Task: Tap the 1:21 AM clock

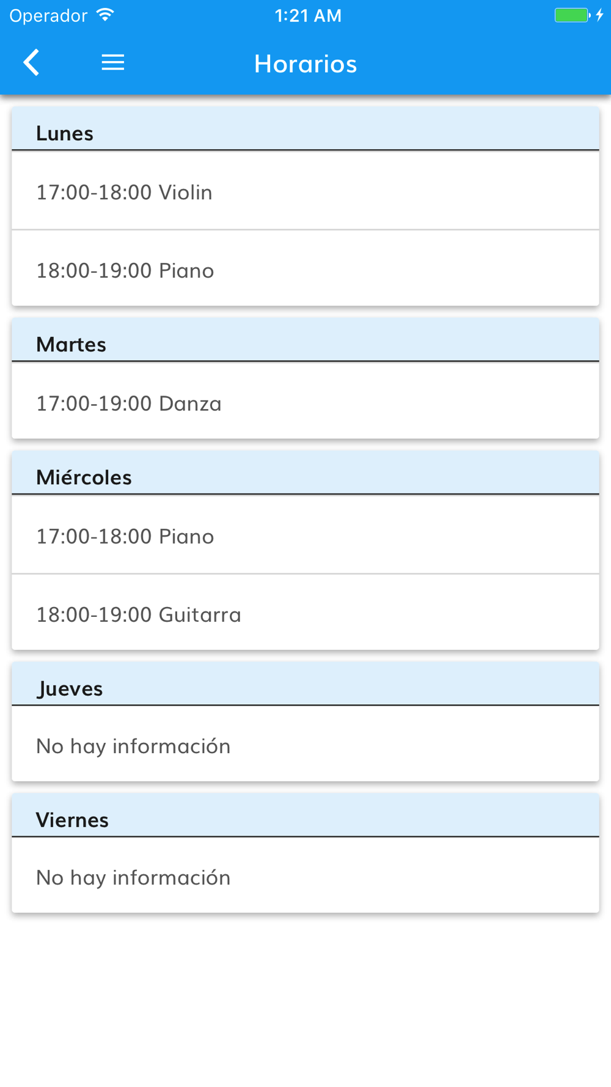Action: [308, 15]
